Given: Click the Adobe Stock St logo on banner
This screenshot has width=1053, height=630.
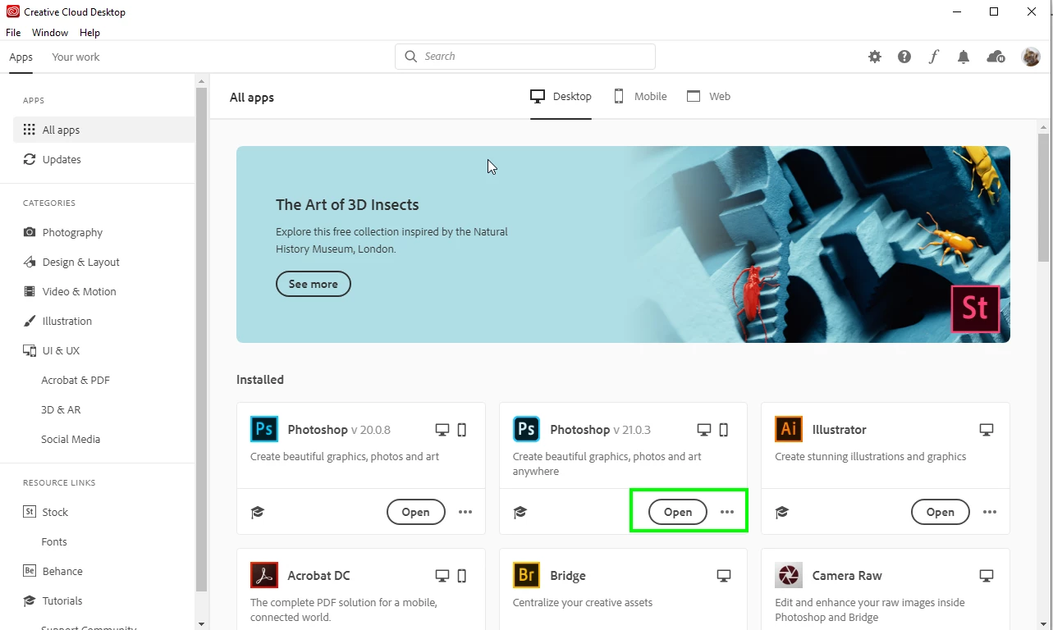Looking at the screenshot, I should coord(975,308).
